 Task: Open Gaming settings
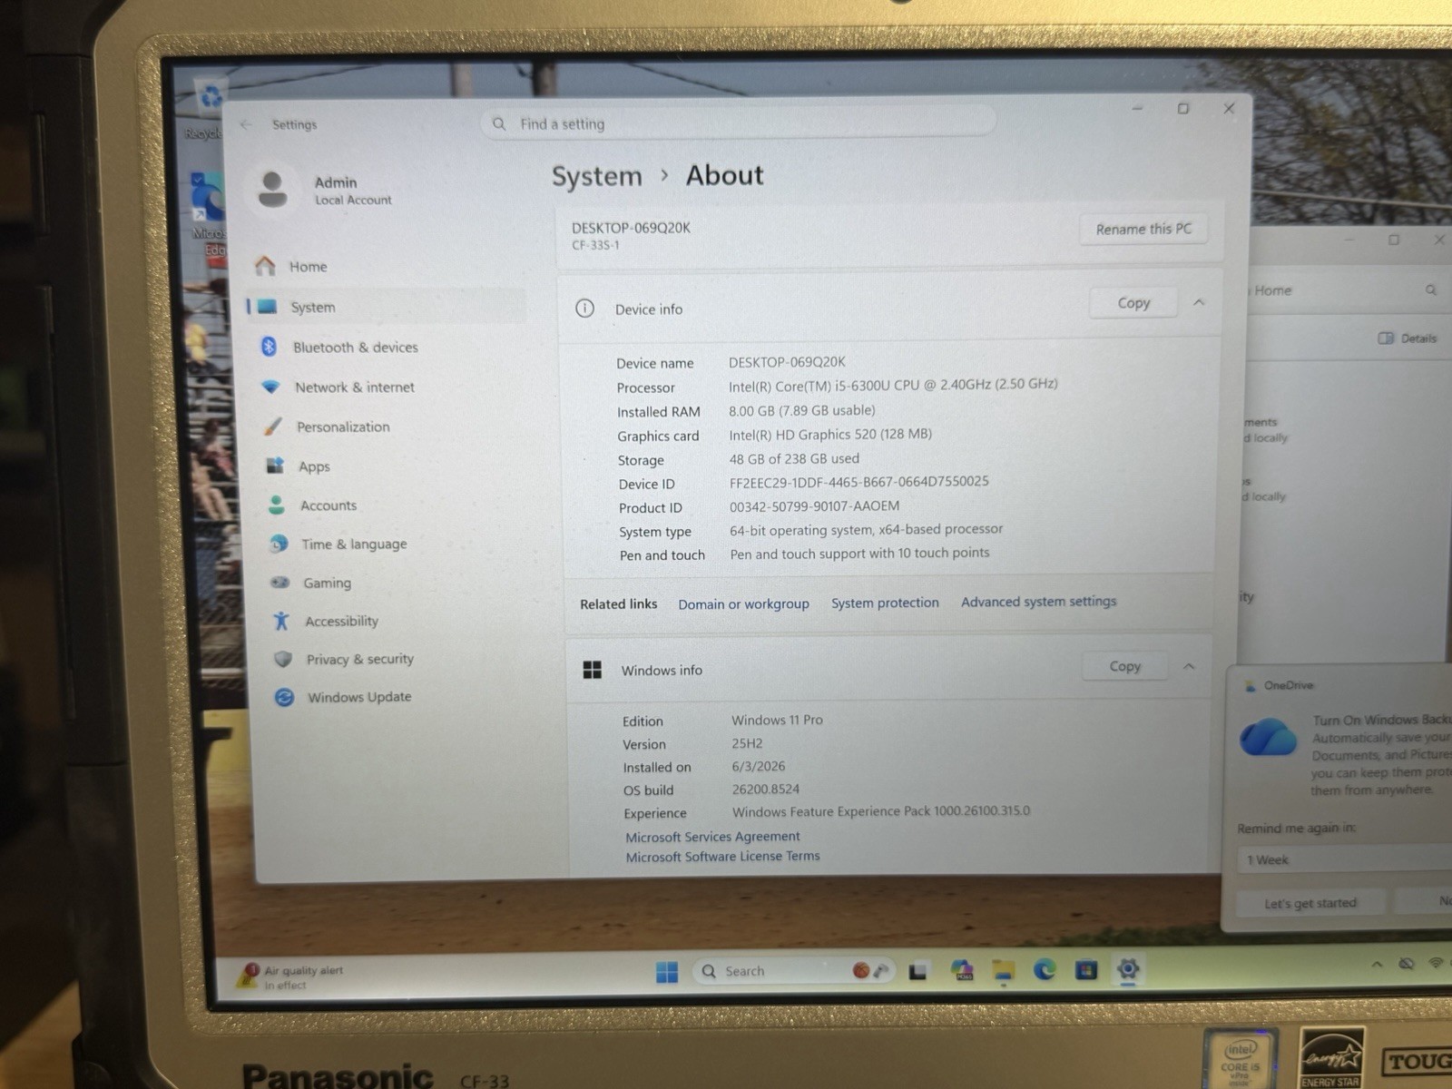327,583
